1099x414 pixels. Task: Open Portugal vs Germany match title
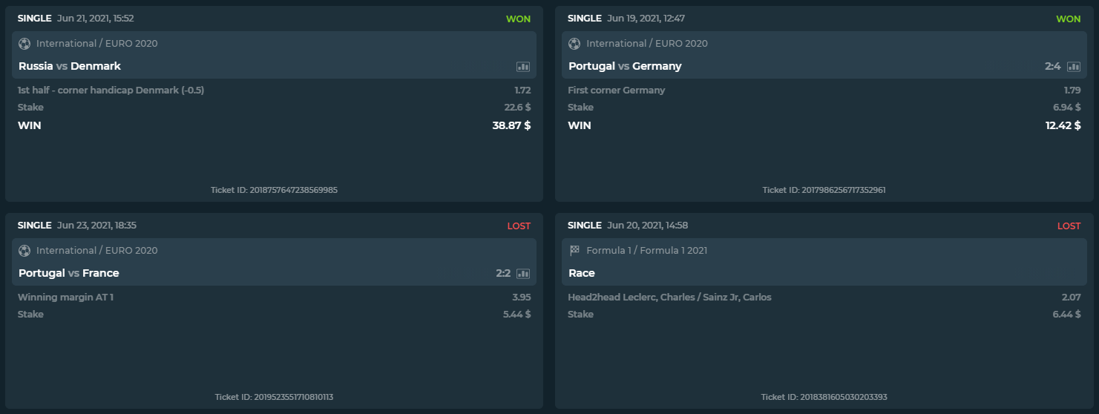[625, 66]
